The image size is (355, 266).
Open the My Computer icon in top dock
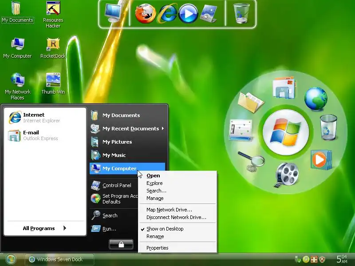click(x=113, y=13)
